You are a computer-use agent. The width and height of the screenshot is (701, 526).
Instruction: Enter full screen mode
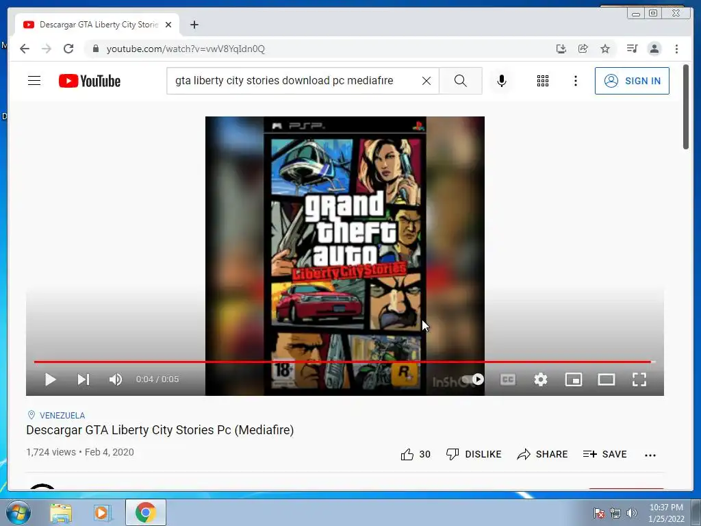tap(639, 379)
